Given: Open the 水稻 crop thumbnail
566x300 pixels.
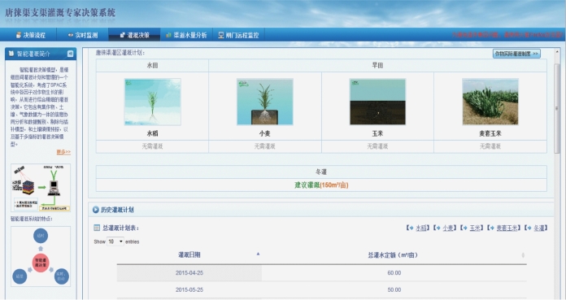Looking at the screenshot, I should pos(152,102).
